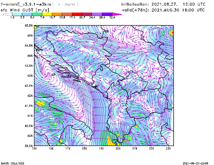The image size is (214, 165).
Task: Click the magenta arrow tip of colorbar
Action: pos(117,14)
